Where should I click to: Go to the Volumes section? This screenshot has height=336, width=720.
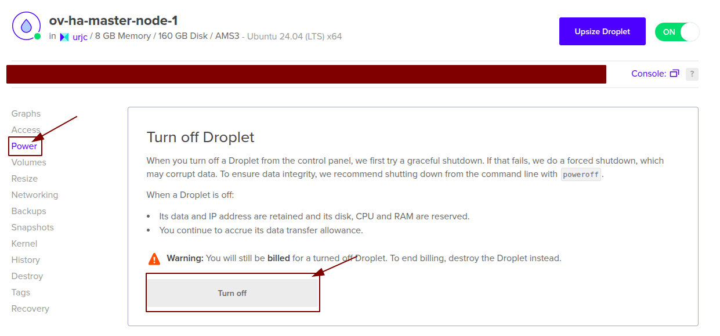(x=29, y=162)
